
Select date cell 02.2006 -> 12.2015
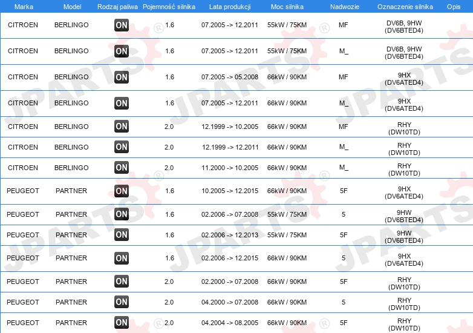(x=230, y=258)
